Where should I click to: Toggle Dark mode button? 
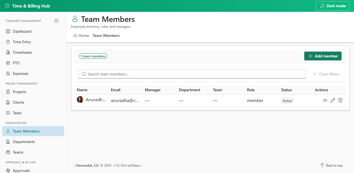point(333,6)
